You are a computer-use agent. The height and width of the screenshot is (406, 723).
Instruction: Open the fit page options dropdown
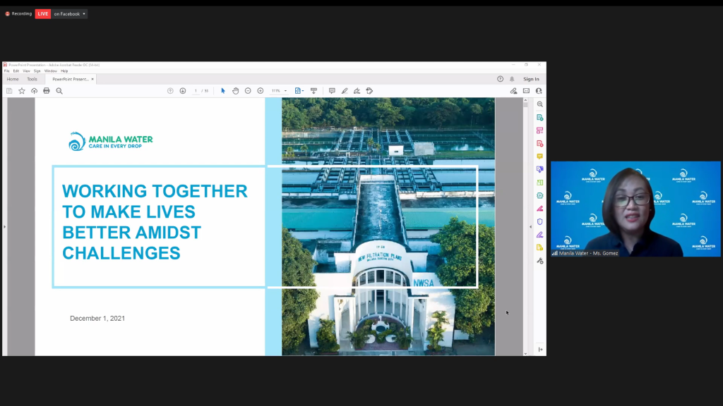pos(299,91)
